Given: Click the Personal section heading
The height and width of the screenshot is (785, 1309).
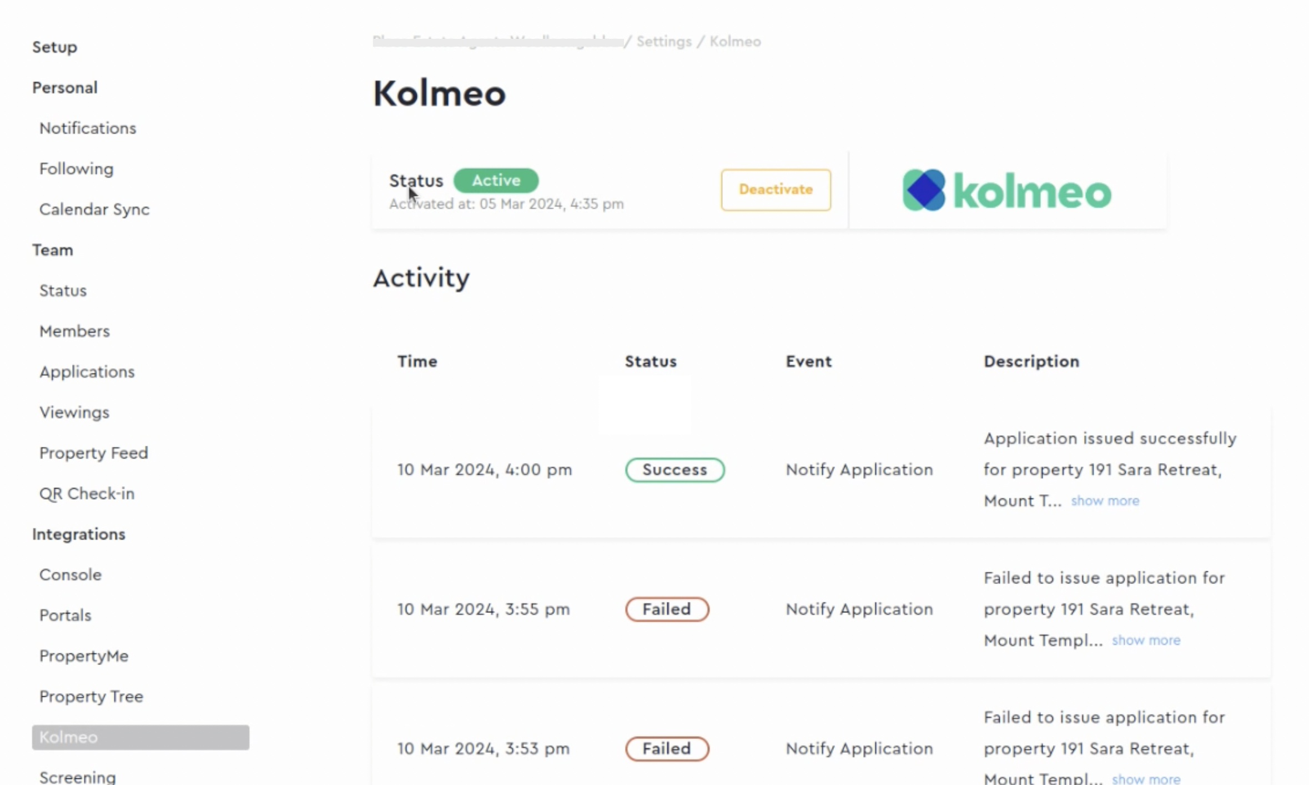Looking at the screenshot, I should pos(65,88).
